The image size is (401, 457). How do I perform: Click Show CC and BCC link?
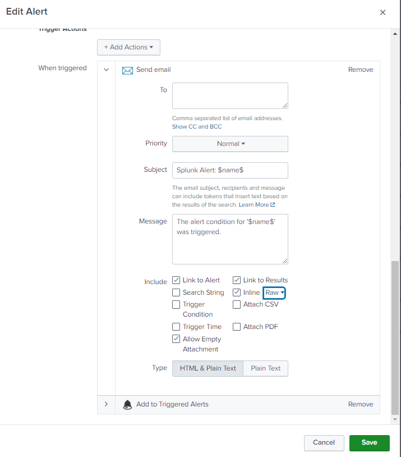pos(197,126)
